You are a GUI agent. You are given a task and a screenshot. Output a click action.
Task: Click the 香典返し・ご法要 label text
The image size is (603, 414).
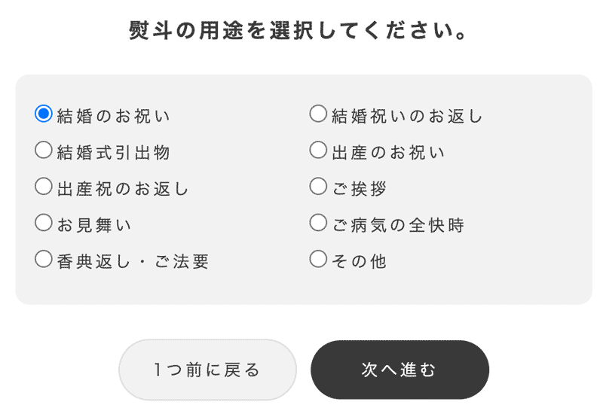pos(133,262)
